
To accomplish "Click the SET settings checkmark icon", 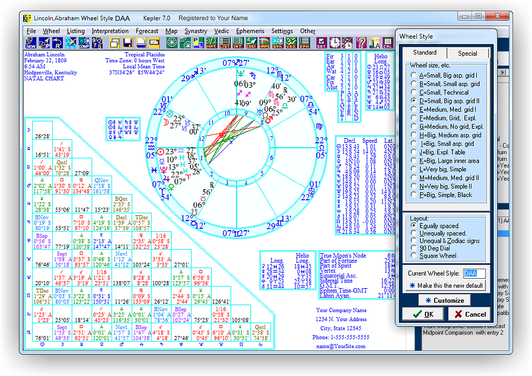I will pos(321,43).
